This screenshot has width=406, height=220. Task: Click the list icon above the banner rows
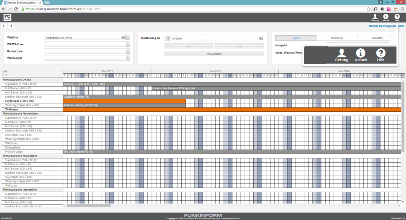click(5, 73)
